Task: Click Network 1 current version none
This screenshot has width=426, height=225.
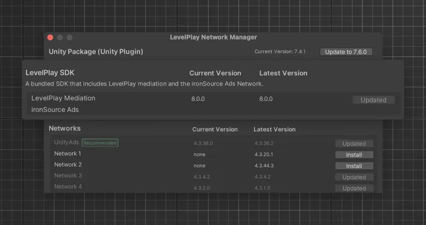Action: click(x=199, y=154)
